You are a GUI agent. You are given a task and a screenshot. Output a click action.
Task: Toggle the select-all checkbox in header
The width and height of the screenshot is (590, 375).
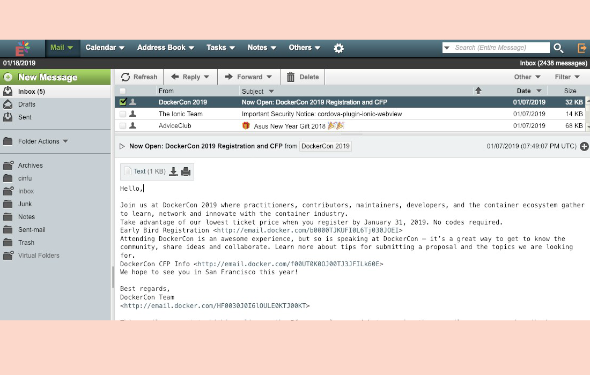point(123,91)
